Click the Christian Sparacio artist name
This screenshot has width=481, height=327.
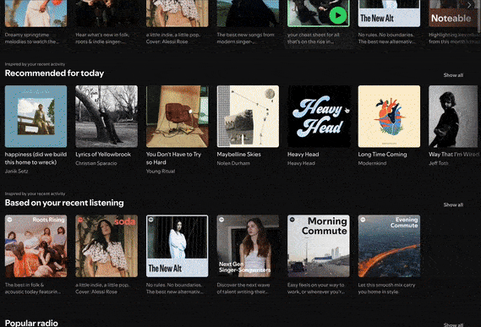(x=96, y=163)
